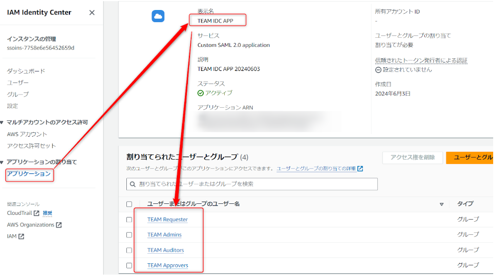Collapse the アプリケーションの割り当て section
This screenshot has height=279, width=500.
point(2,162)
